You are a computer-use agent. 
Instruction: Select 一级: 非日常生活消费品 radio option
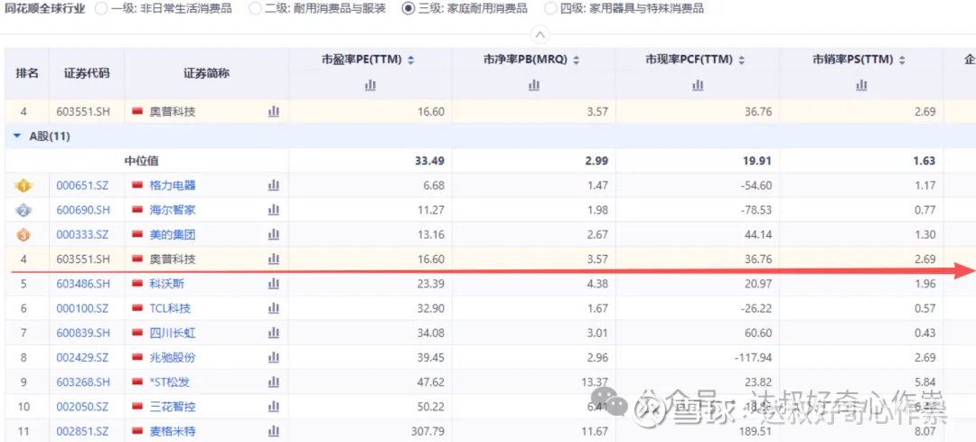coord(100,8)
